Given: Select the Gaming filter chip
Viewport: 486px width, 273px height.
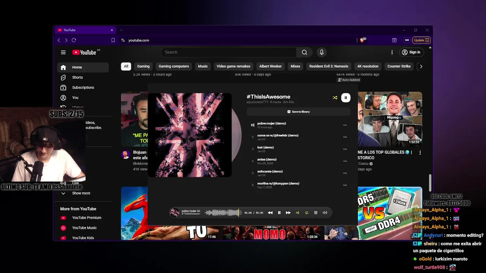Looking at the screenshot, I should pos(143,66).
